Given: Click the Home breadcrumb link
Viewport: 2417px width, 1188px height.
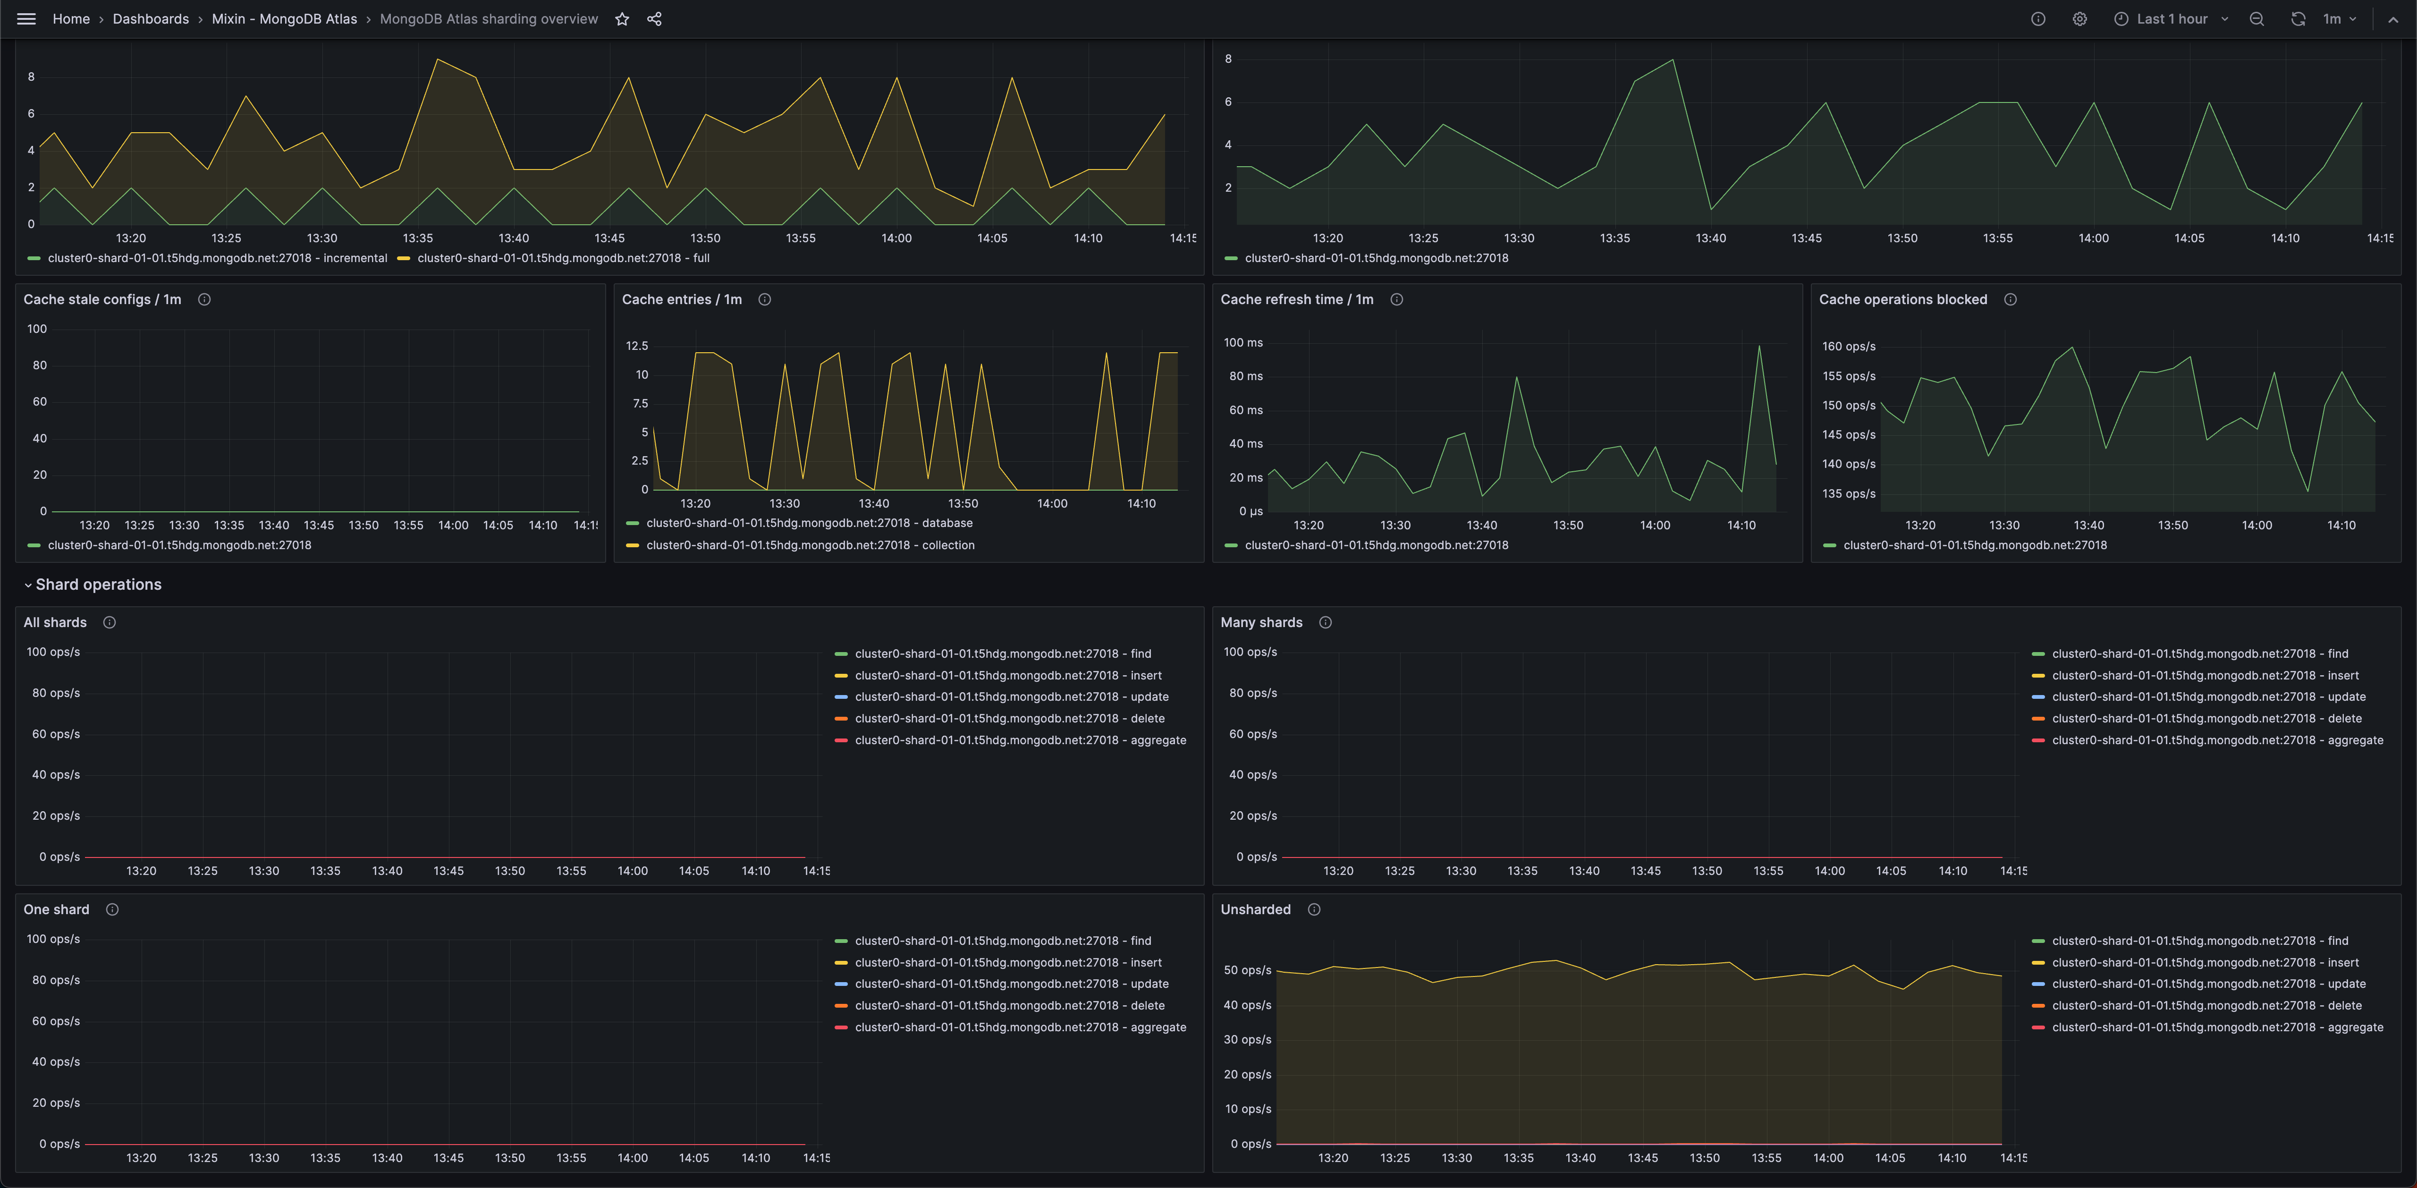Looking at the screenshot, I should [x=71, y=19].
